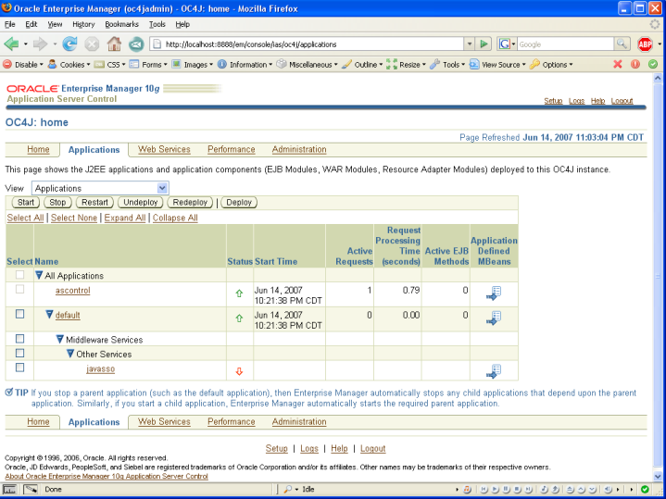Click the green up status arrow for ascontrol
Viewport: 666px width, 499px height.
(239, 293)
